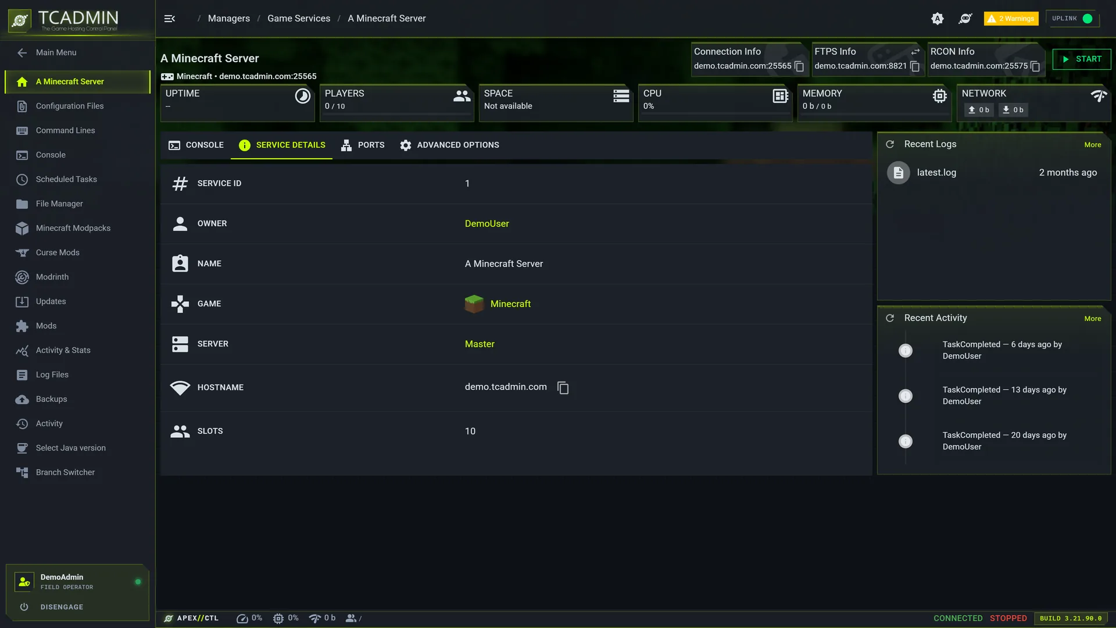Click Game Services breadcrumb

tap(299, 19)
